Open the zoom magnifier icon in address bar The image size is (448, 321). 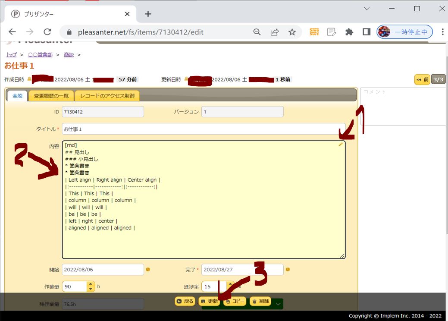[x=257, y=32]
